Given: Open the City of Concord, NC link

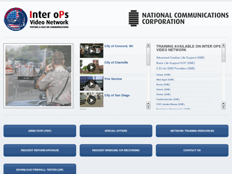Looking at the screenshot, I should point(119,46).
